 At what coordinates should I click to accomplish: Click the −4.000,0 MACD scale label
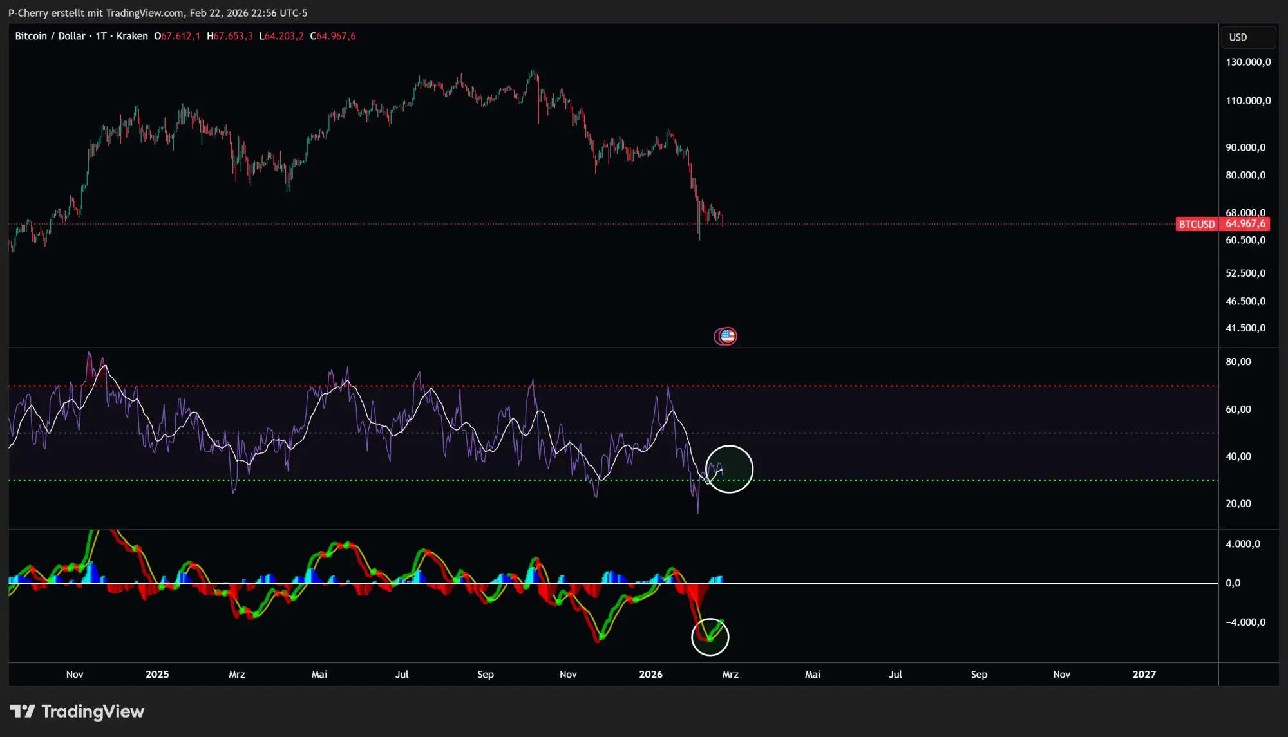click(1245, 622)
